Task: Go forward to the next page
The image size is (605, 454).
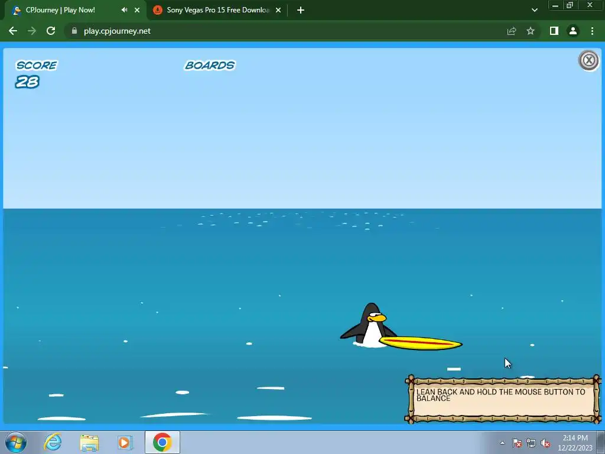Action: coord(32,31)
